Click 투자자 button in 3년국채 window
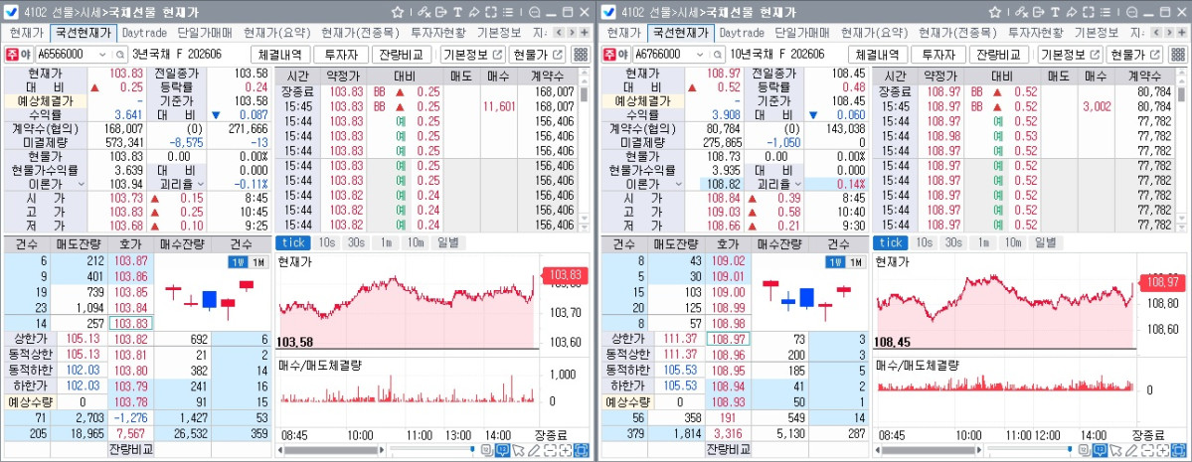Screen dimensions: 1192x462 pyautogui.click(x=341, y=55)
